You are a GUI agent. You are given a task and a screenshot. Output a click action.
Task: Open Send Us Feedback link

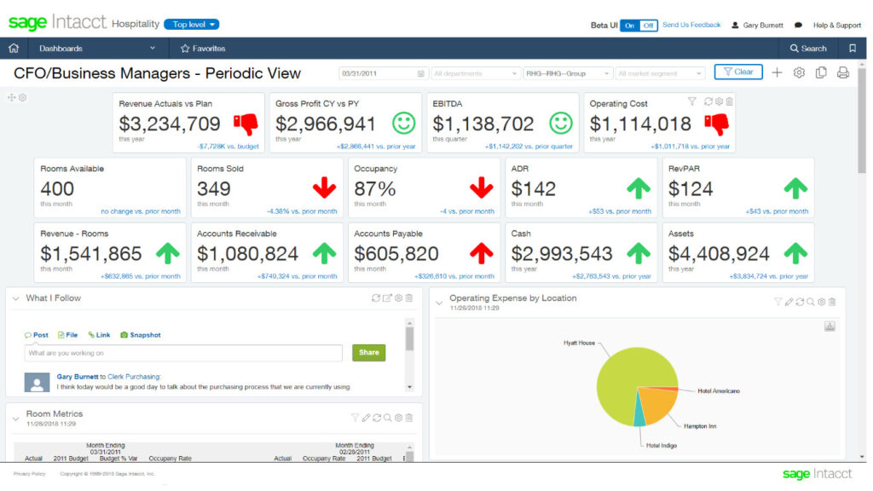click(691, 25)
